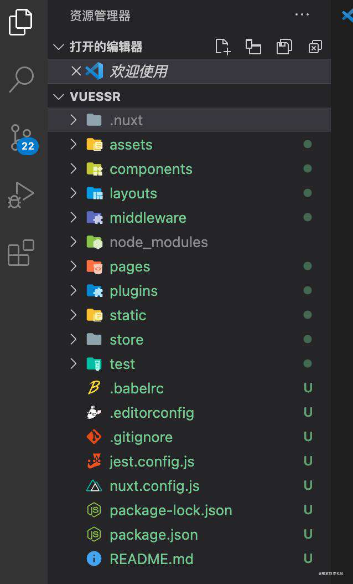Create a new untitled file

[x=223, y=47]
